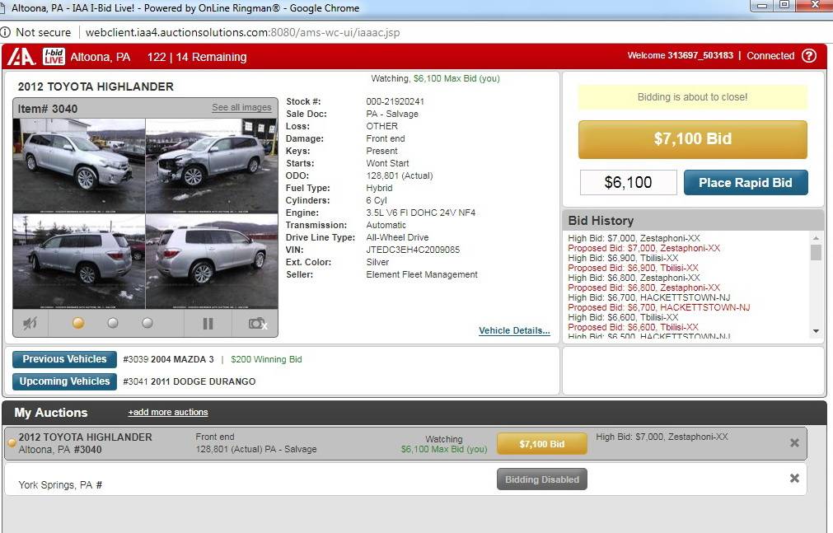The width and height of the screenshot is (833, 533).
Task: Click 'Welcome 313697_503183' user text
Action: pyautogui.click(x=680, y=55)
